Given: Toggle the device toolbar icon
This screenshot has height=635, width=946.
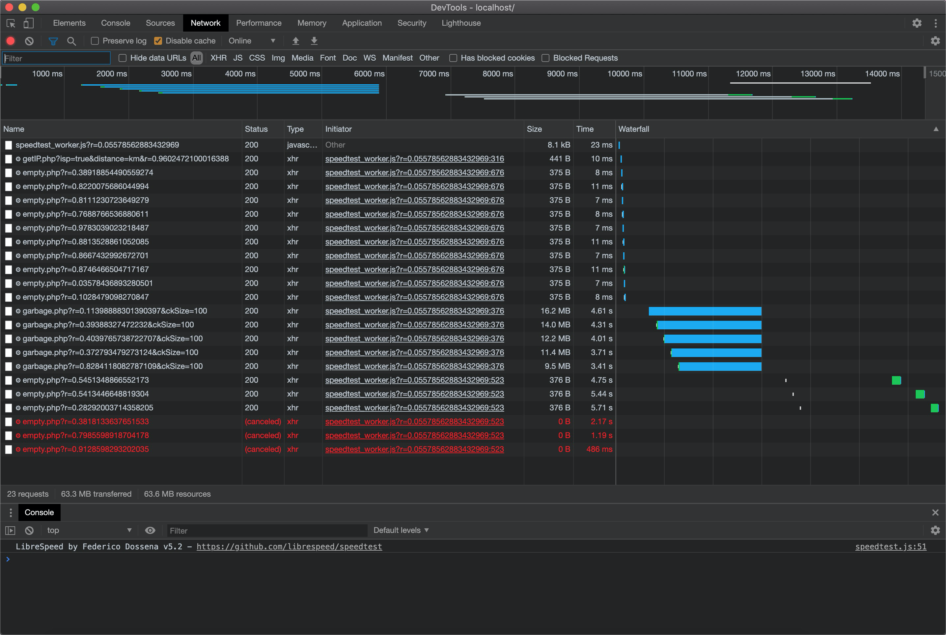Looking at the screenshot, I should click(28, 23).
